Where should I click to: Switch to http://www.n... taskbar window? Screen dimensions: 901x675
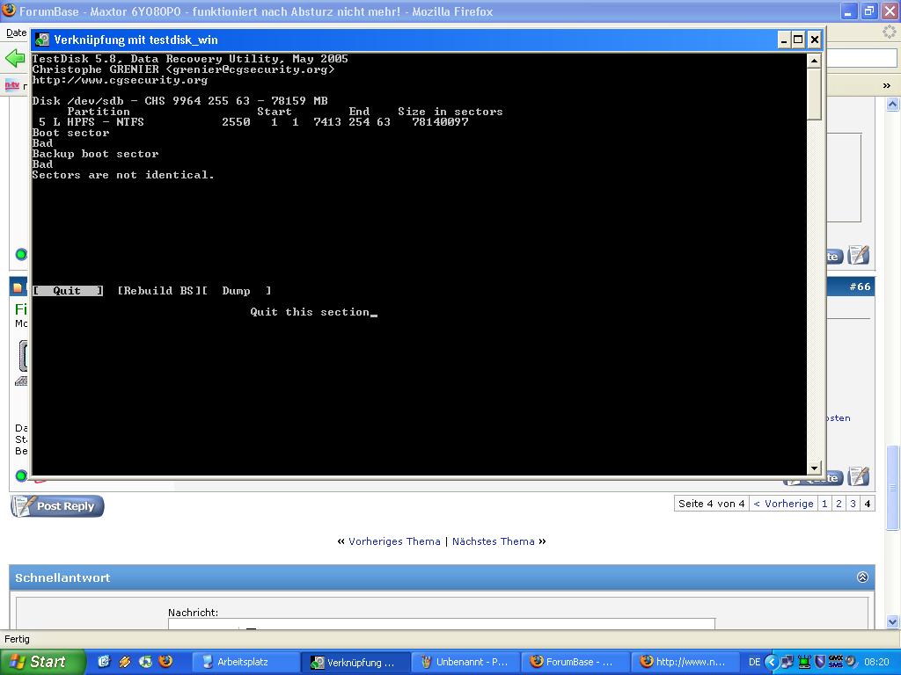[x=683, y=662]
